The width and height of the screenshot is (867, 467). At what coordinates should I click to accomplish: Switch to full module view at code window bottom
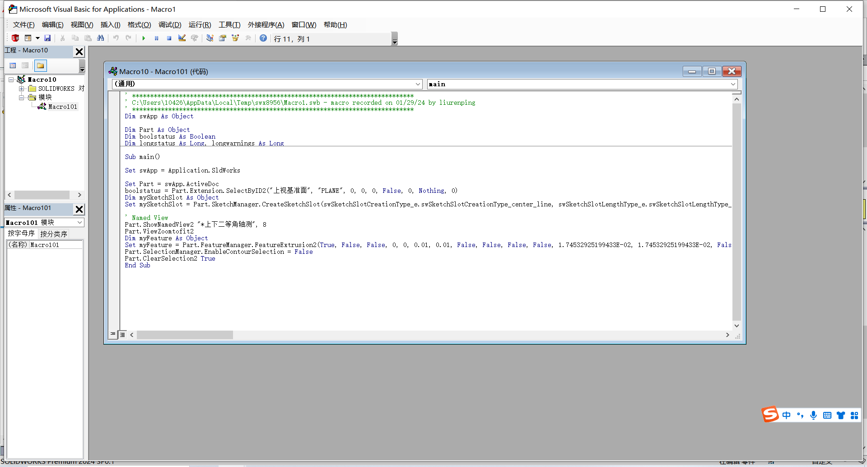[x=122, y=334]
